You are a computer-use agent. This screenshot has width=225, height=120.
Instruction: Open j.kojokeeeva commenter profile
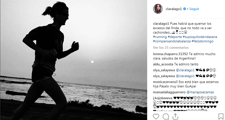click(163, 98)
